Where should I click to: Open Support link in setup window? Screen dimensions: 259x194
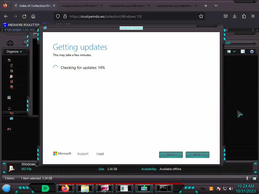tap(83, 154)
